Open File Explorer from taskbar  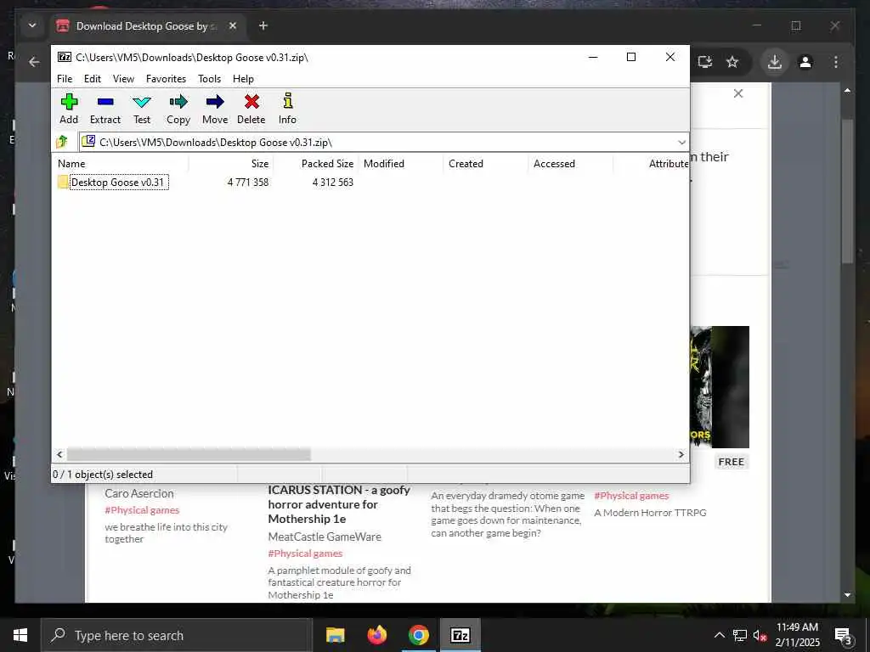click(335, 635)
